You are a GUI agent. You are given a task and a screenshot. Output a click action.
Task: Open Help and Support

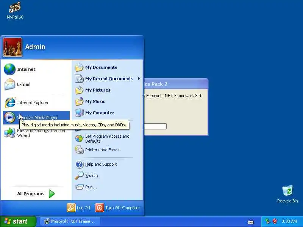pos(108,164)
